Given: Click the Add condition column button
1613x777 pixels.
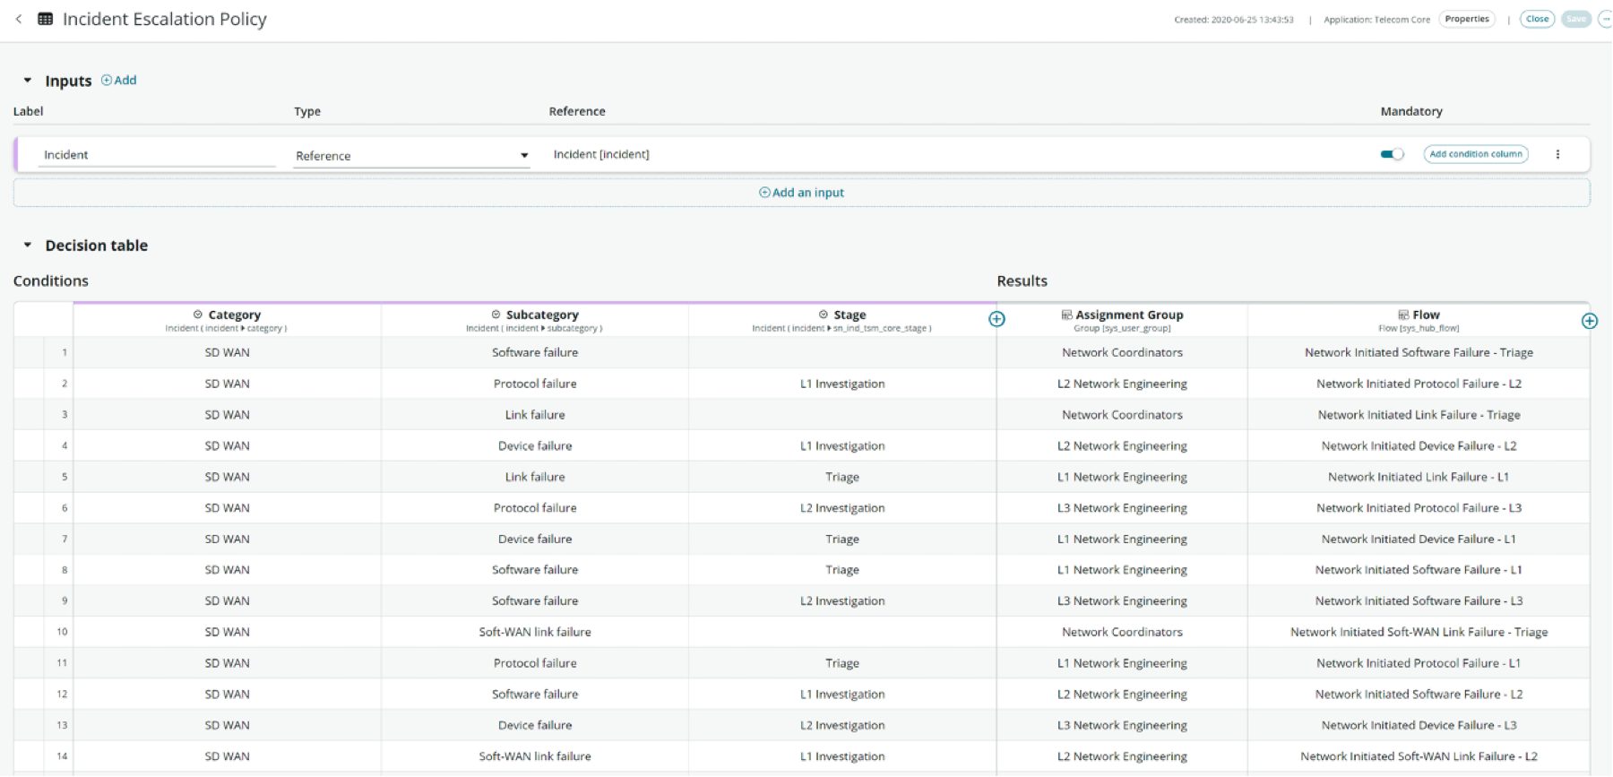Looking at the screenshot, I should [1476, 154].
